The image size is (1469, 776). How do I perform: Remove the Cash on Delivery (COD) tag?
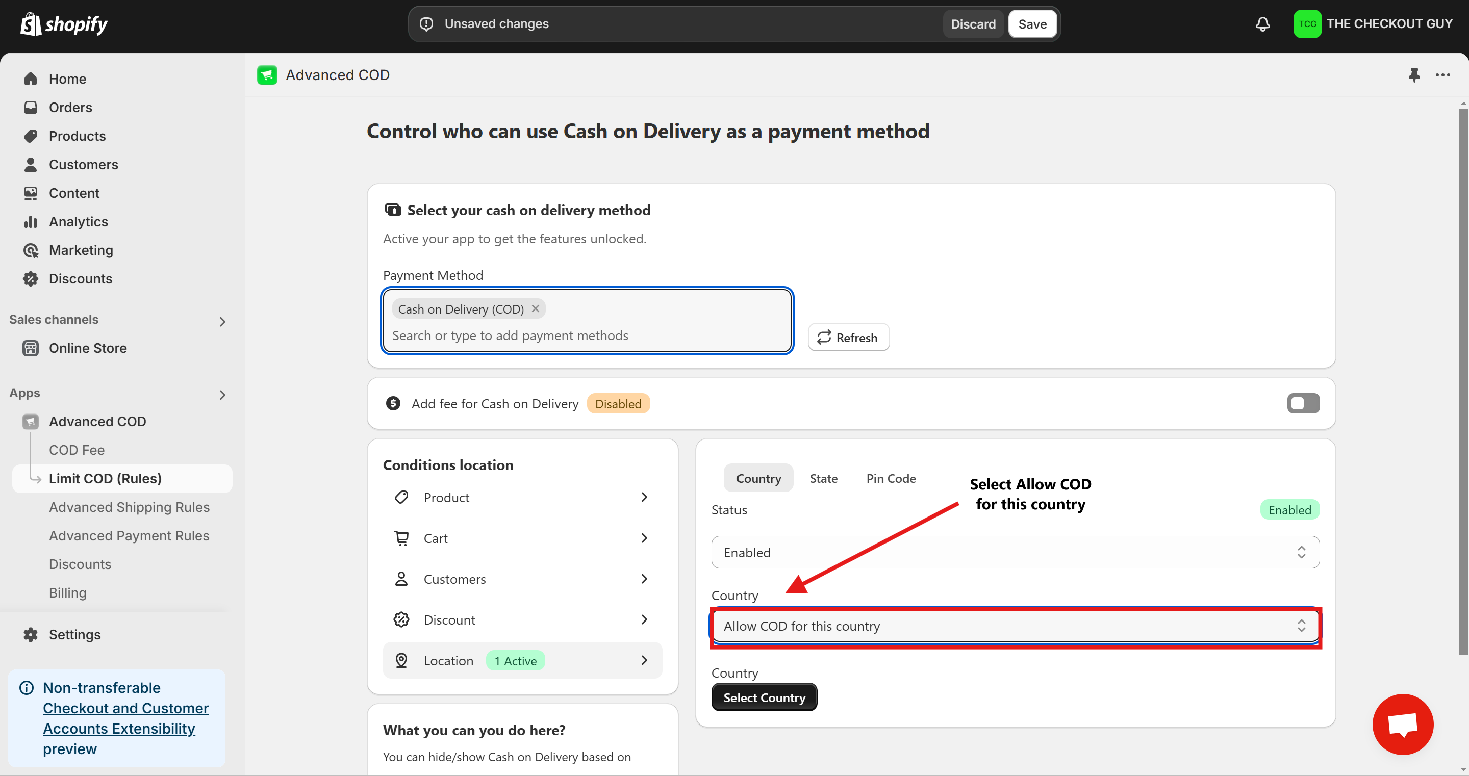click(536, 308)
